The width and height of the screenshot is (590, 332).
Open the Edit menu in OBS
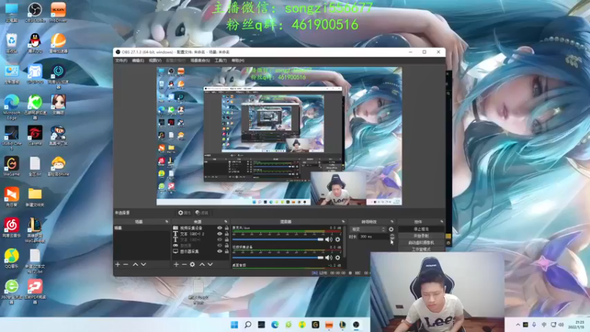pyautogui.click(x=138, y=60)
